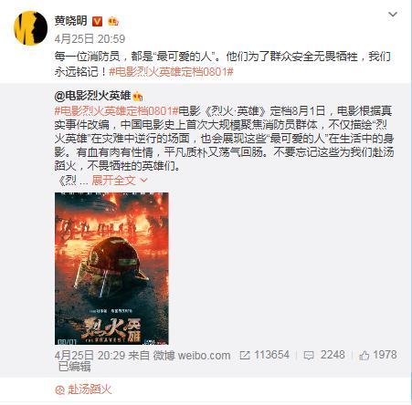Click the 4月25日 20:29 original post timestamp
412x405 pixels.
point(90,355)
